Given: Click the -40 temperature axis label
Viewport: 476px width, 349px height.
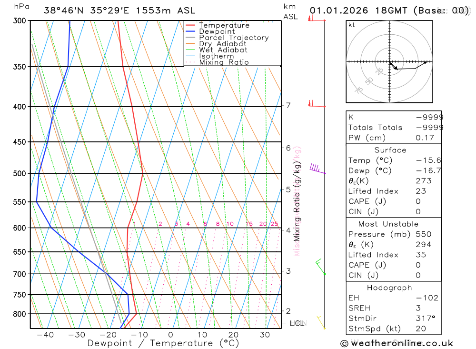Looking at the screenshot, I should click(45, 335).
